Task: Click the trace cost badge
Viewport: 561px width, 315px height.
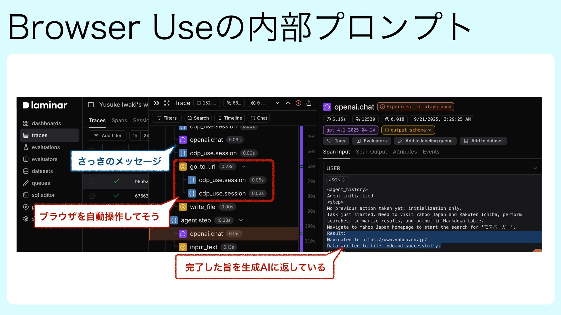Action: [x=259, y=103]
